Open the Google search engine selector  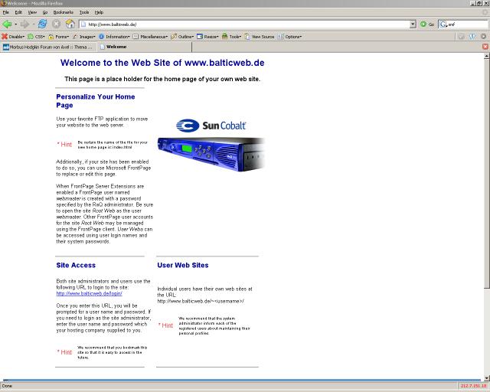pos(443,24)
